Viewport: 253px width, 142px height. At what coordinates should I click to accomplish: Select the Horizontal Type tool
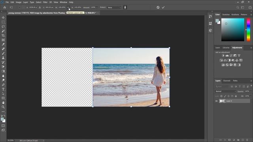click(3, 89)
